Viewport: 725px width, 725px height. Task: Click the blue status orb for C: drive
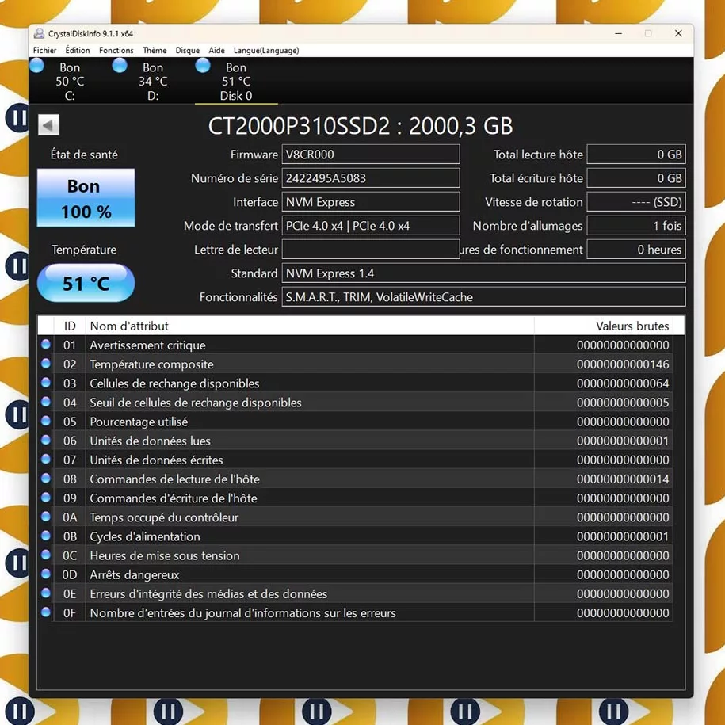36,66
